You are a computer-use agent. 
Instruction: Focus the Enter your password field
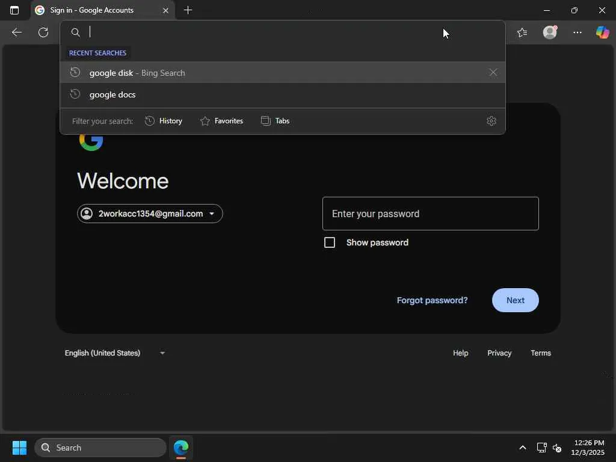[430, 214]
